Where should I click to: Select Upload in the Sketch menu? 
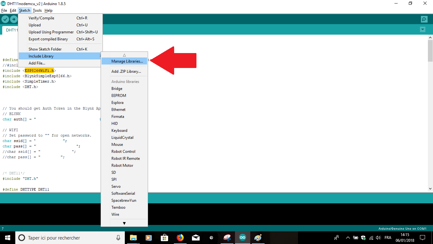(x=60, y=25)
